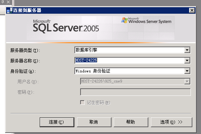201x134 pixels.
Task: Click the 服务器名称(S) label
Action: 25,61
